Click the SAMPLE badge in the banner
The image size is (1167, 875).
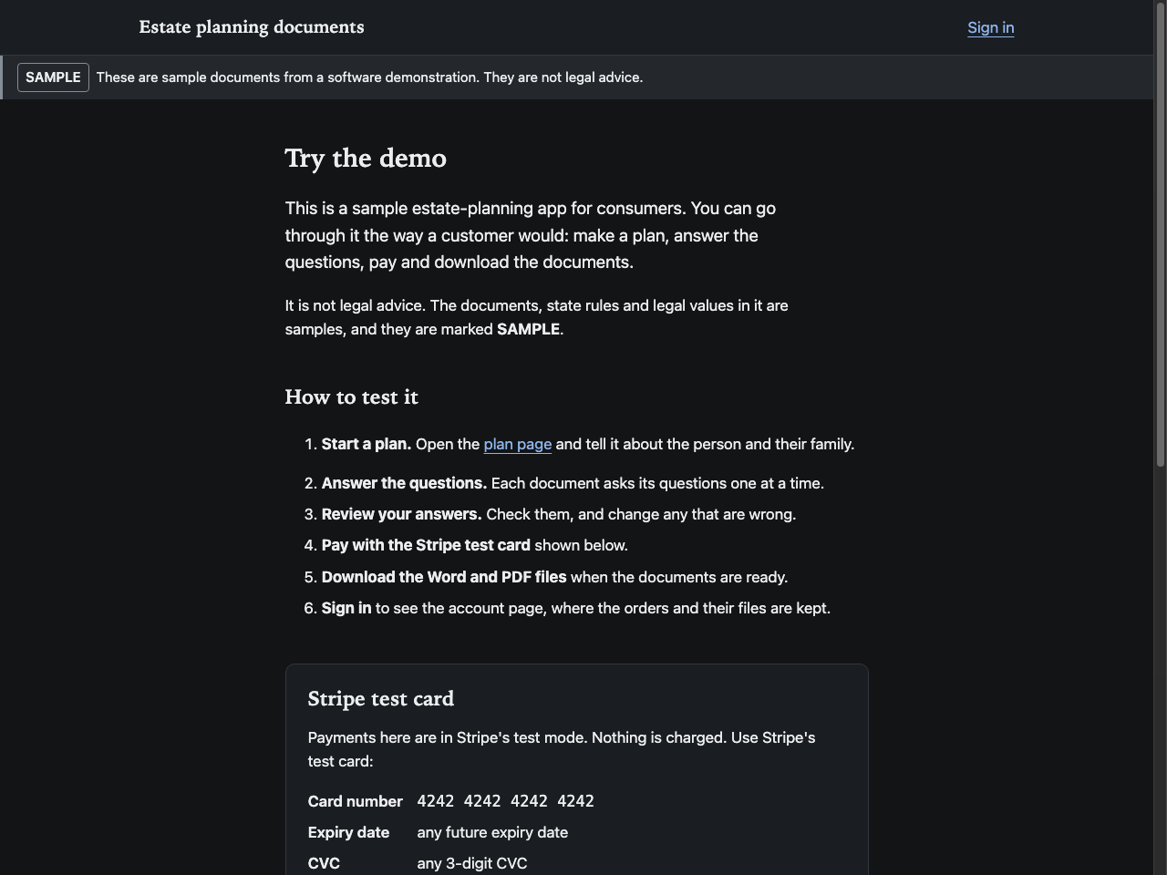click(x=53, y=77)
